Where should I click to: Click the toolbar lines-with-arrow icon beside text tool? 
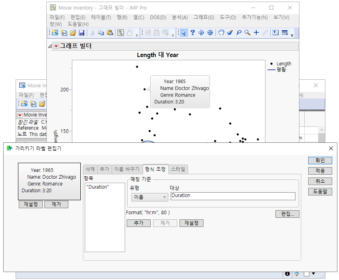click(x=285, y=33)
